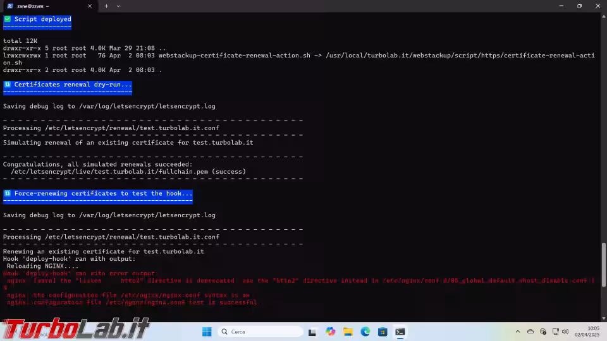The width and height of the screenshot is (607, 341).
Task: Open File Explorer from the taskbar
Action: [x=348, y=332]
